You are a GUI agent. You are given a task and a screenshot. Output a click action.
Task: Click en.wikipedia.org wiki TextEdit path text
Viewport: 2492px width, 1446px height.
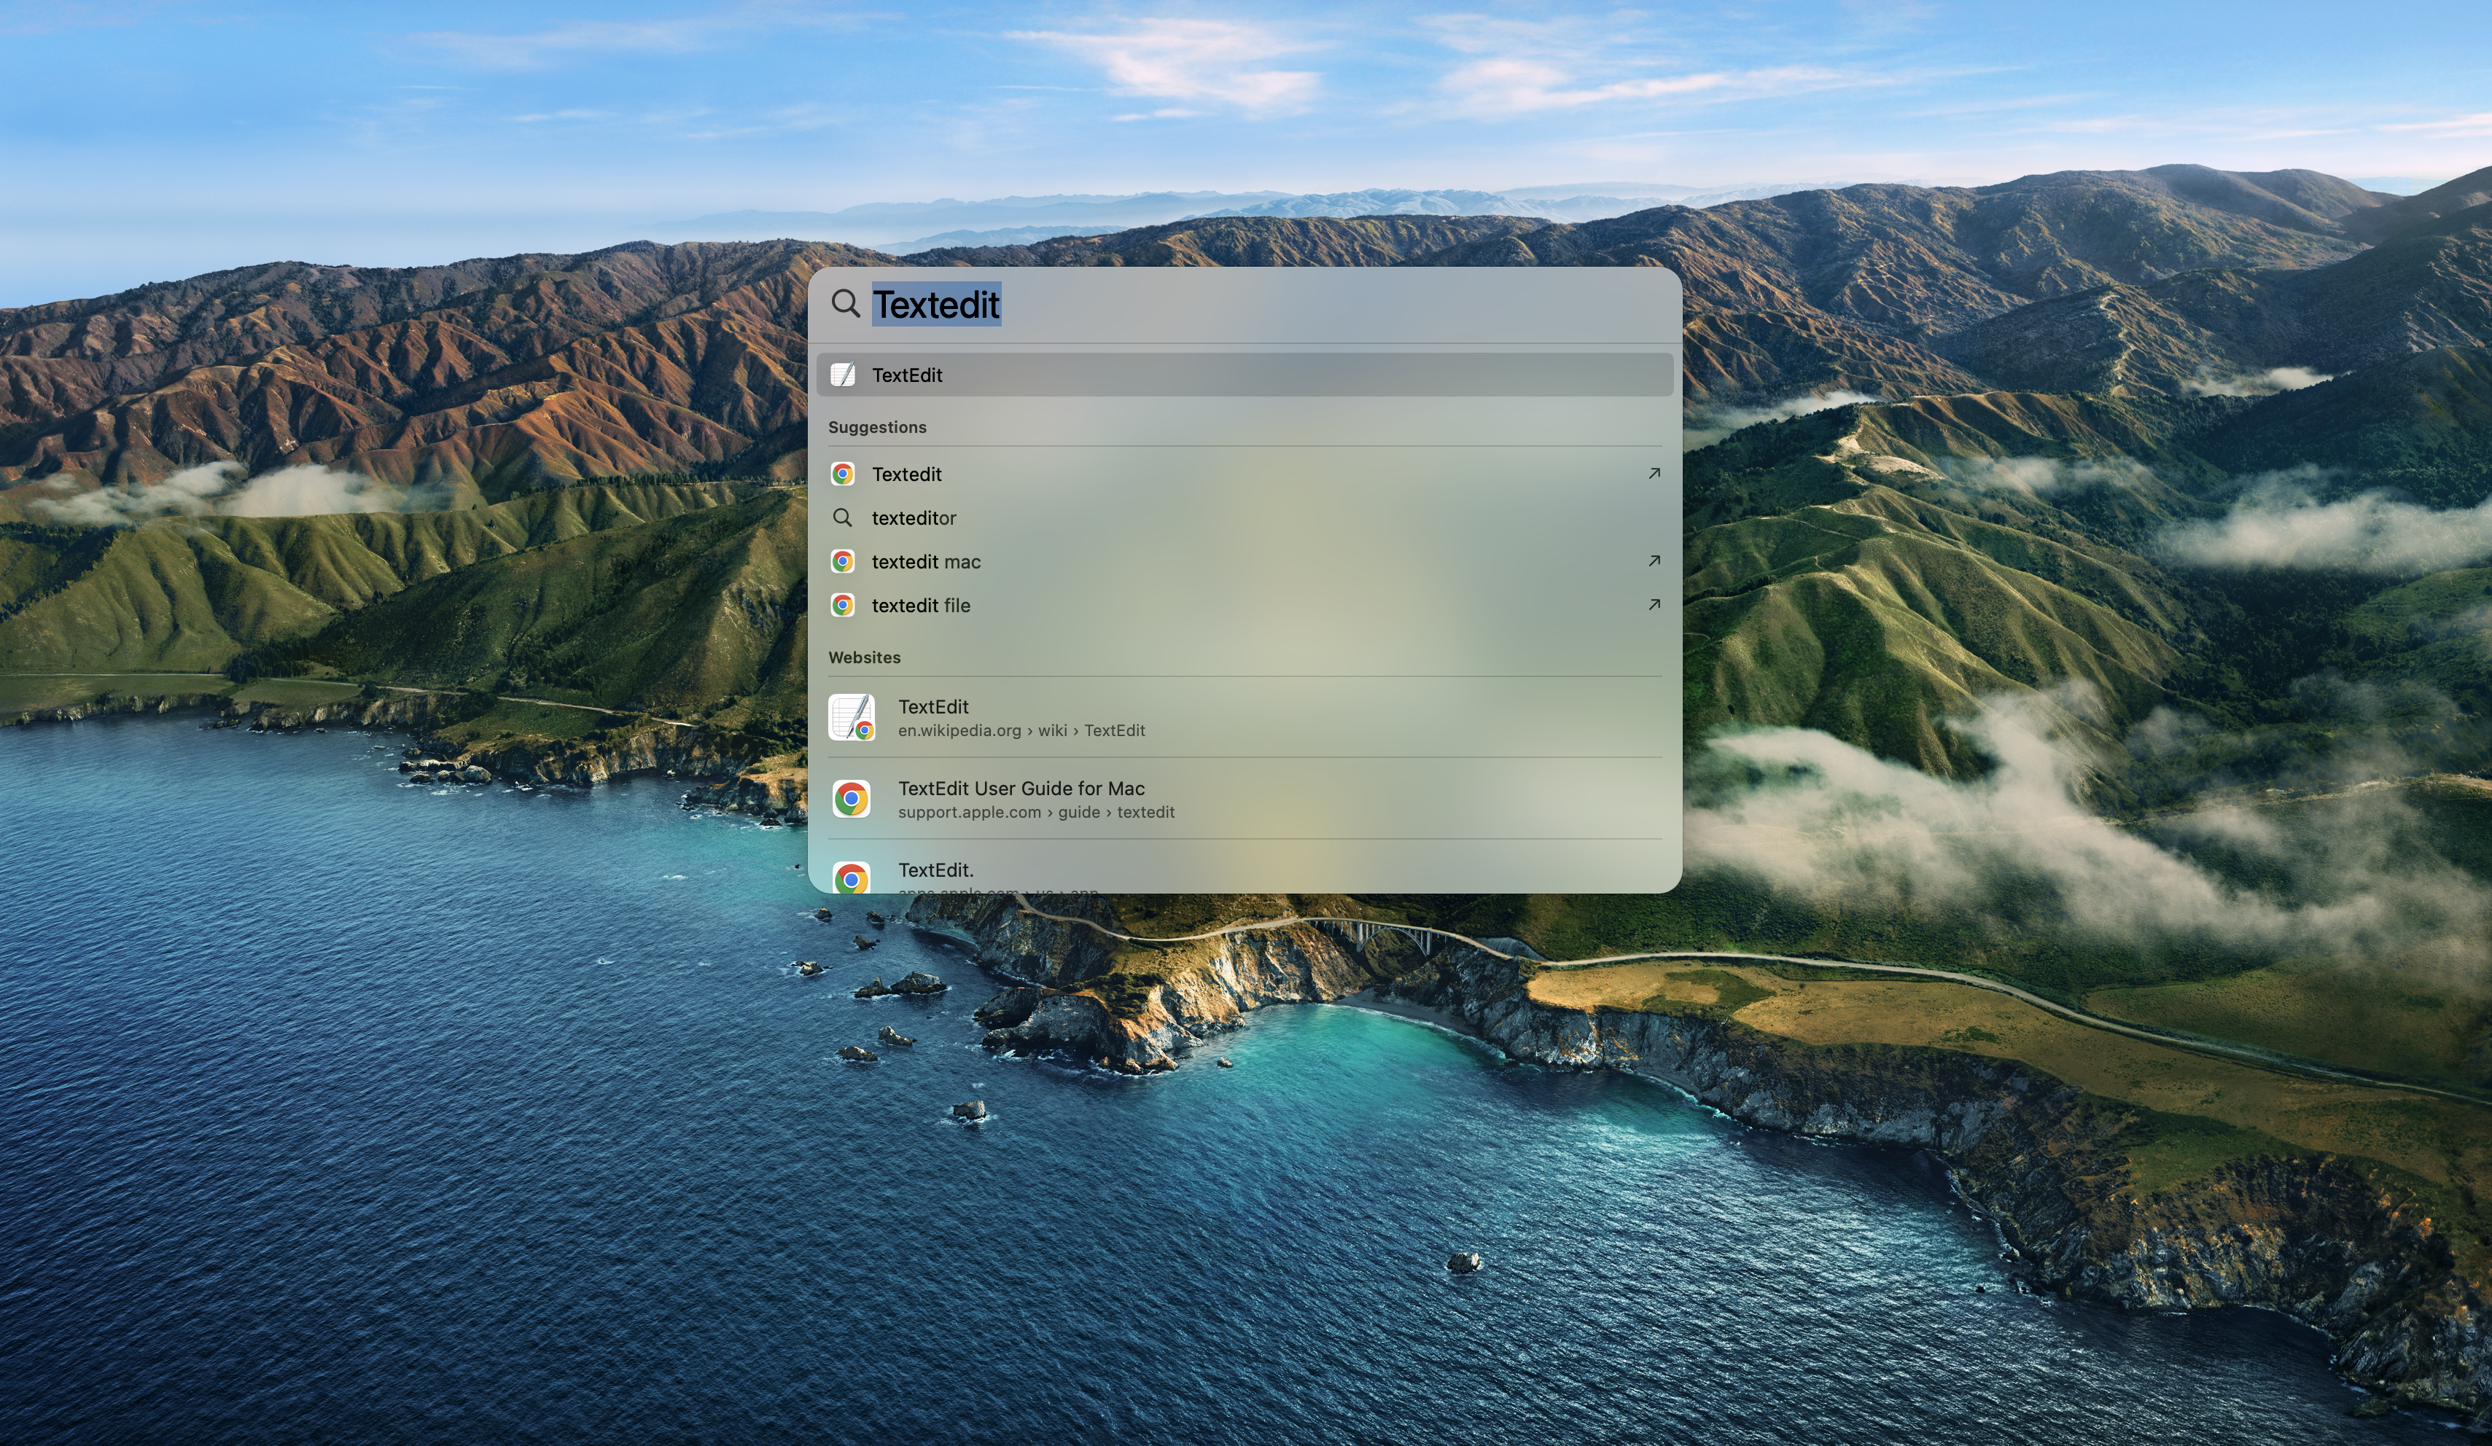(1021, 730)
